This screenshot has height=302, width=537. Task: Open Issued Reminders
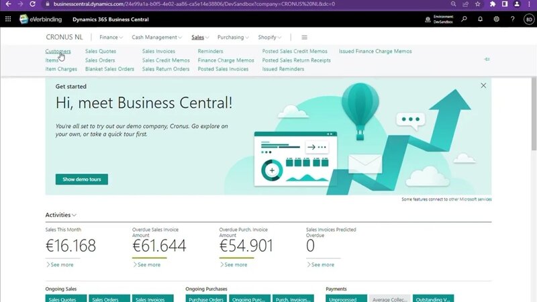click(283, 69)
